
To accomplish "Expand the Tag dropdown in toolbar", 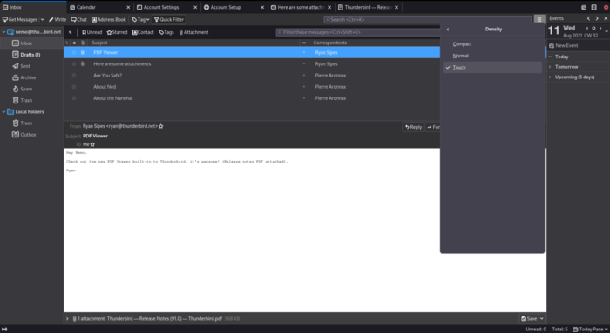I will tap(140, 19).
